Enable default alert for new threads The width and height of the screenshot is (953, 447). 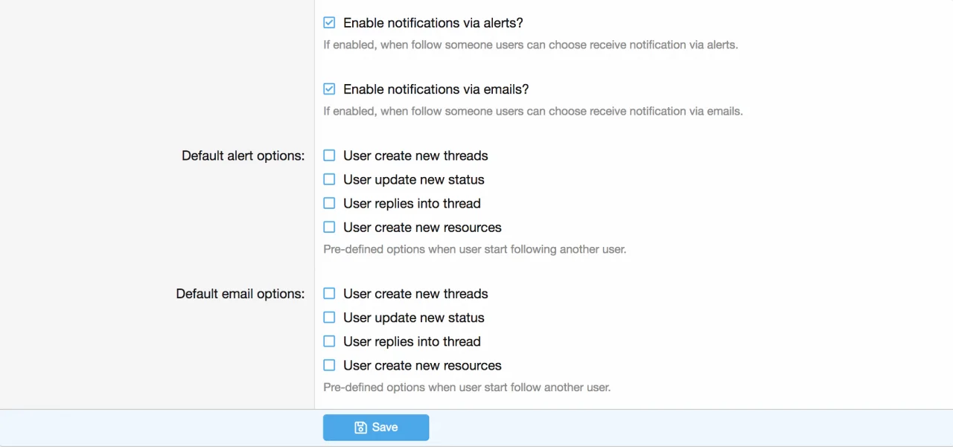[329, 155]
